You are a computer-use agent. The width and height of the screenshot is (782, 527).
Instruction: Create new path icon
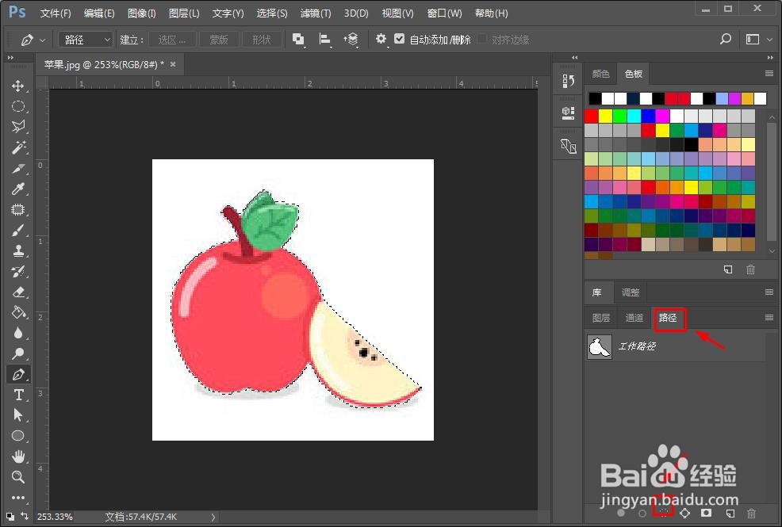(x=730, y=513)
